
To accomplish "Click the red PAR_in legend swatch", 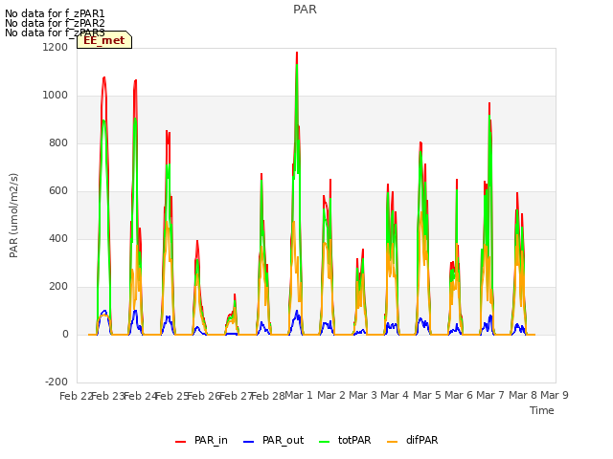I will 181,442.
